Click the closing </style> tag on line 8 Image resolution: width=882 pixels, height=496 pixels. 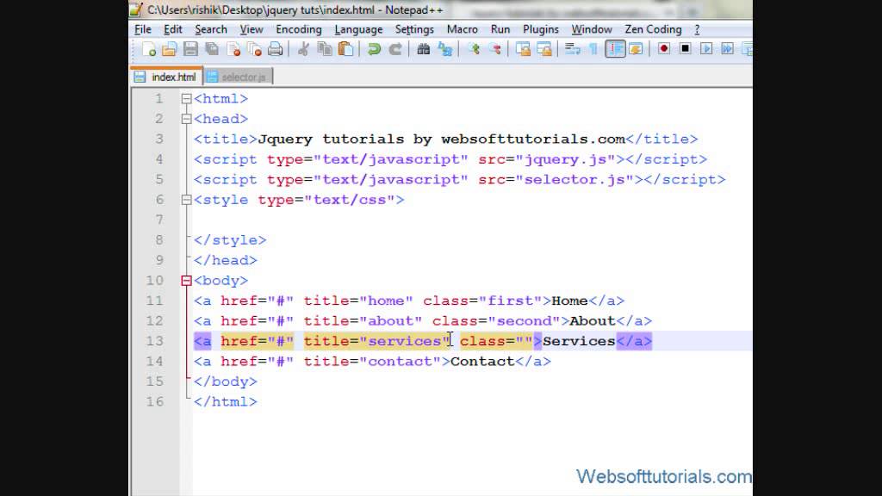(229, 240)
